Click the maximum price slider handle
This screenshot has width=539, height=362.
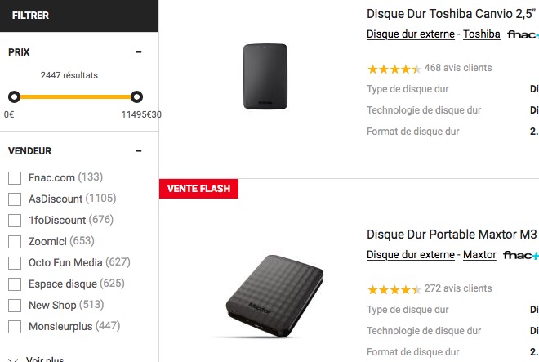(x=136, y=96)
